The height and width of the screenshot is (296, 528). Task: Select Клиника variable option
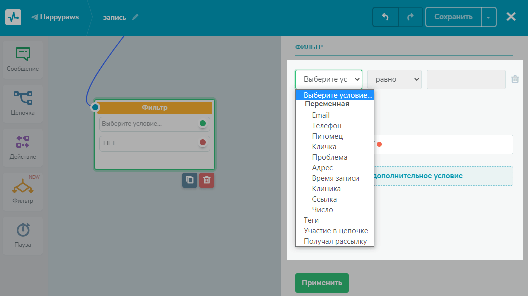[x=335, y=189]
